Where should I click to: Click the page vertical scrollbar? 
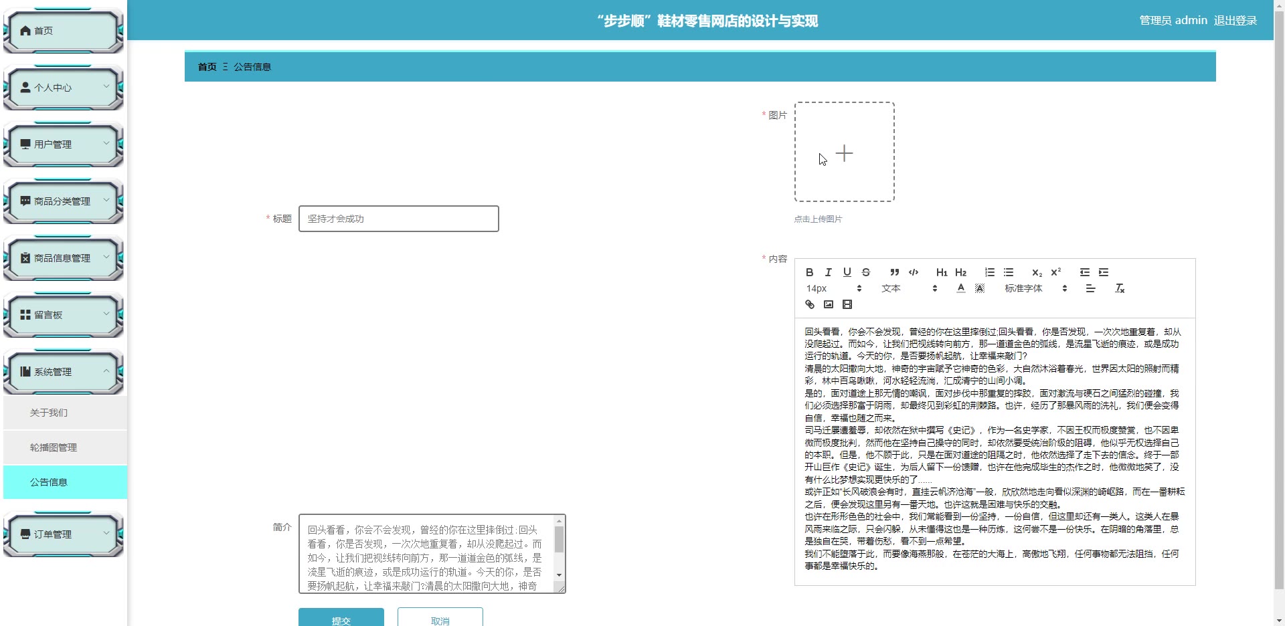coord(1279,301)
